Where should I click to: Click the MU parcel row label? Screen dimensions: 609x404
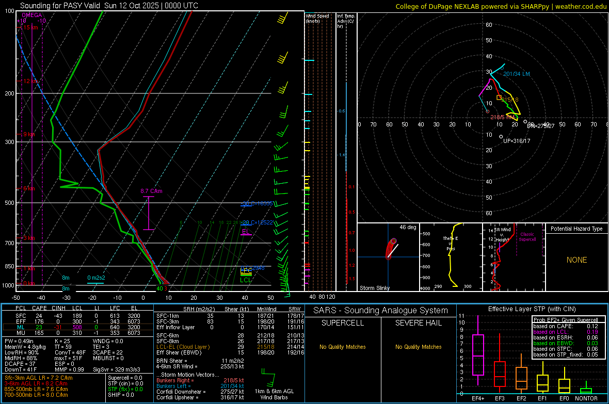21,332
